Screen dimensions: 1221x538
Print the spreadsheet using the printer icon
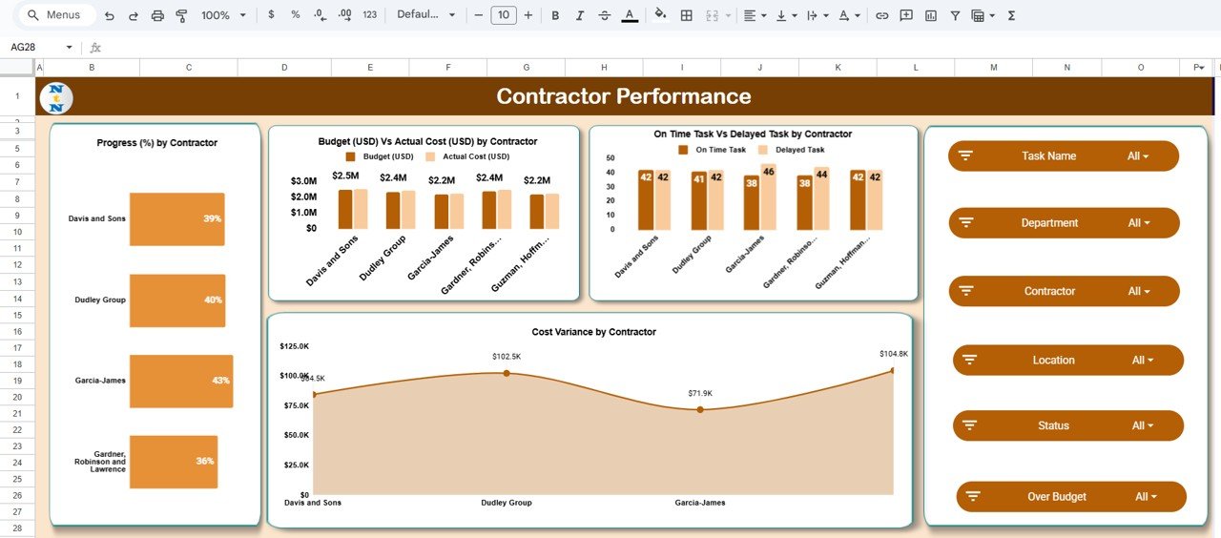[157, 15]
